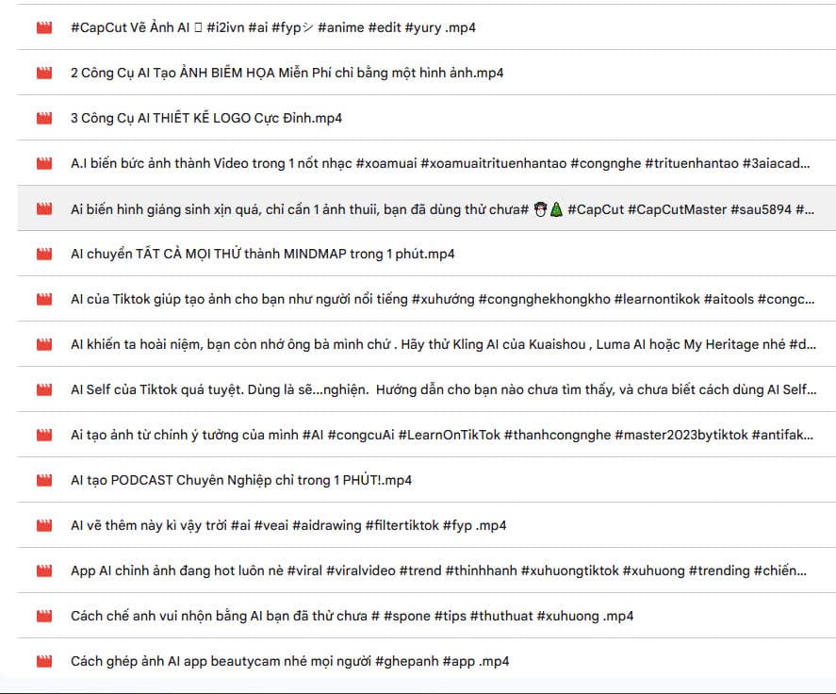Image resolution: width=836 pixels, height=694 pixels.
Task: Click the video icon beside 'AI khiến ta hoài niệm'
Action: tap(44, 344)
